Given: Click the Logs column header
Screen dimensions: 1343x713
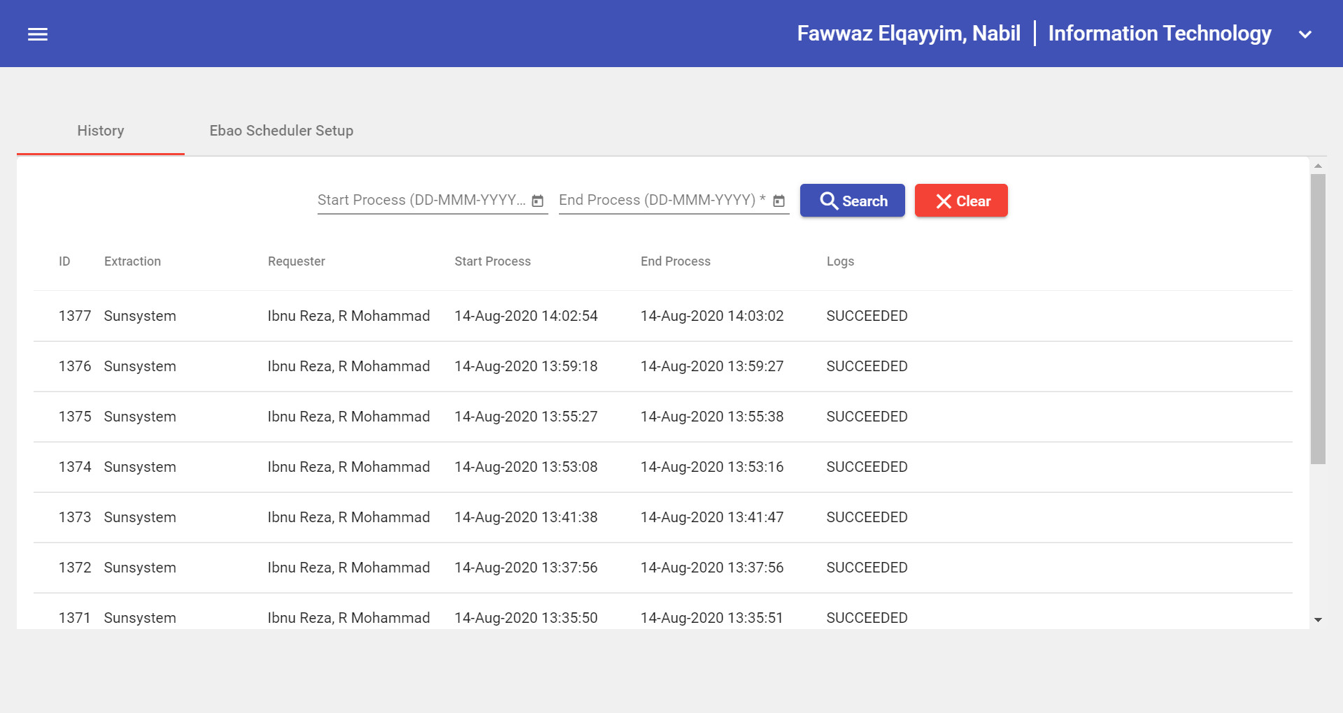Looking at the screenshot, I should (x=839, y=261).
